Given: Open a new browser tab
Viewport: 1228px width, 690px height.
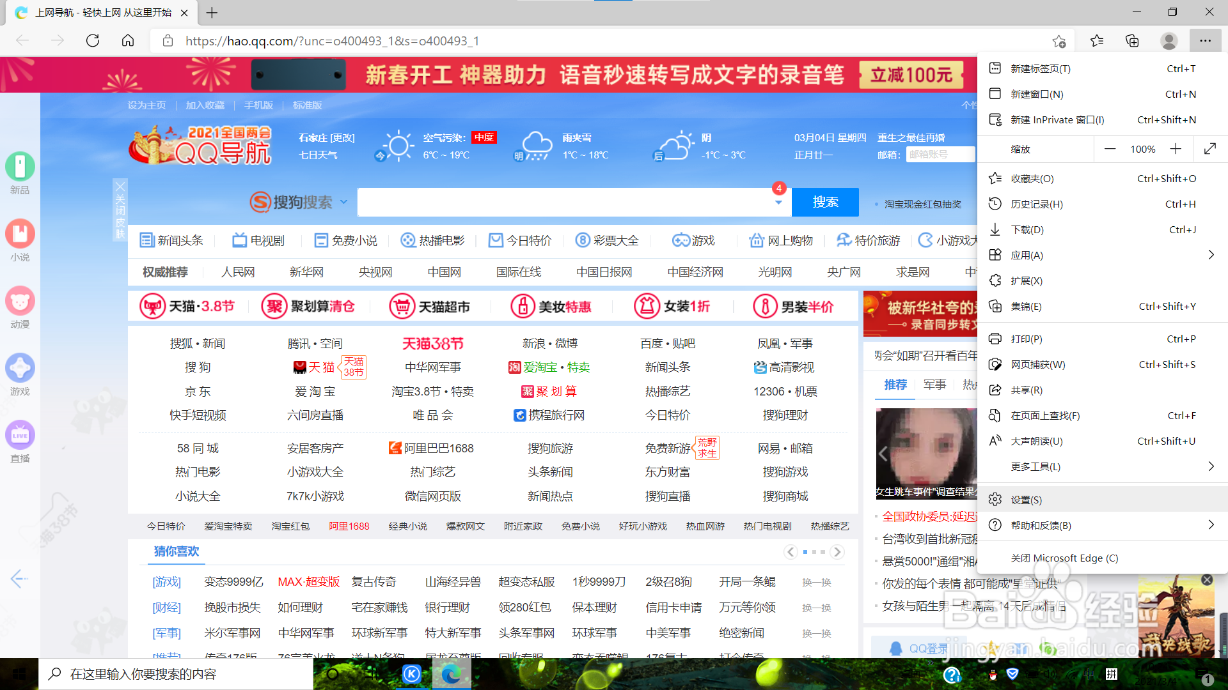Looking at the screenshot, I should pos(212,13).
